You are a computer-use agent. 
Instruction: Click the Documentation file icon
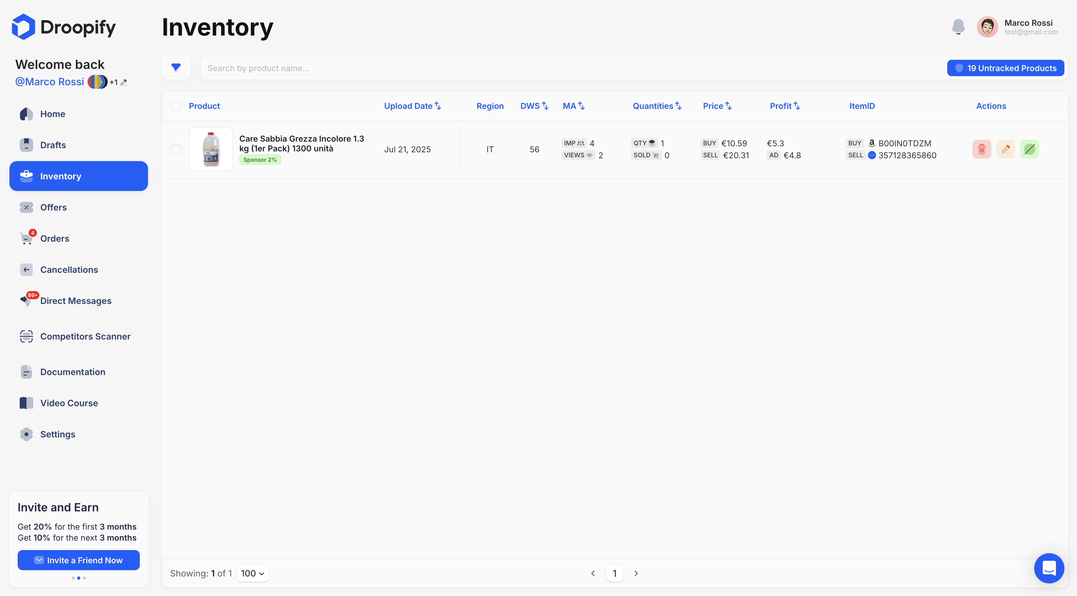26,372
